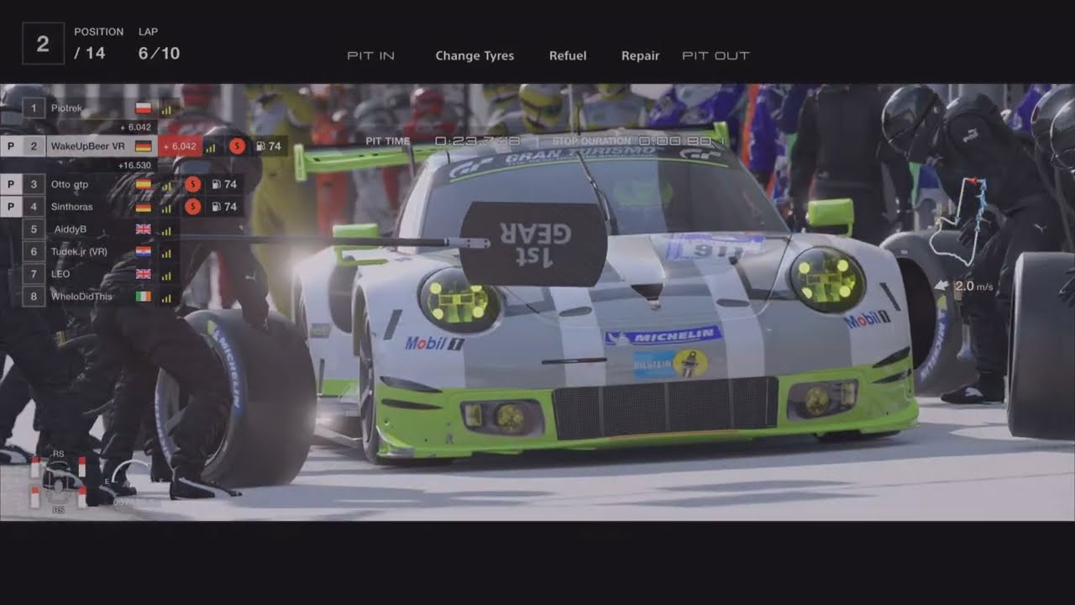Click WakeUpBeer VR's fuel pump indicator

pos(268,146)
